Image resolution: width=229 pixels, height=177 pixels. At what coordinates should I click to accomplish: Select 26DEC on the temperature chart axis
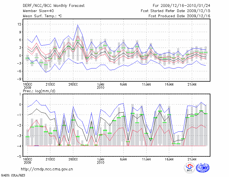[73, 84]
